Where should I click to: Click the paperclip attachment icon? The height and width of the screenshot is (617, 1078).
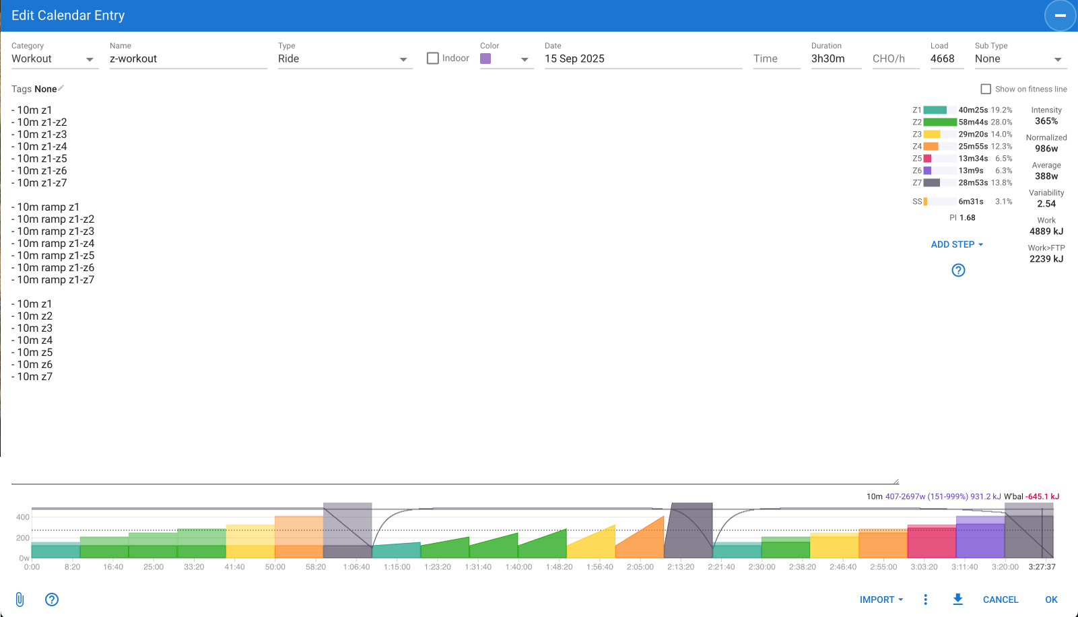click(20, 600)
